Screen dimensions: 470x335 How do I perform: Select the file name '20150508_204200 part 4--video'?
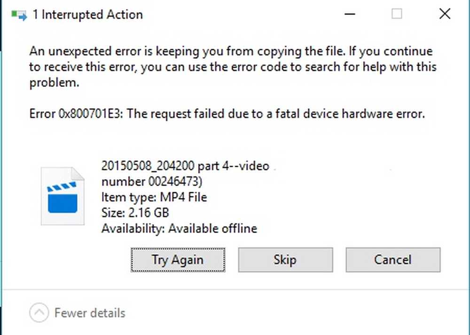coord(185,166)
